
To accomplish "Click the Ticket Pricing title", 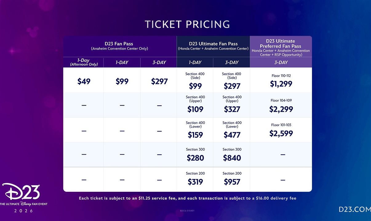I will (187, 25).
